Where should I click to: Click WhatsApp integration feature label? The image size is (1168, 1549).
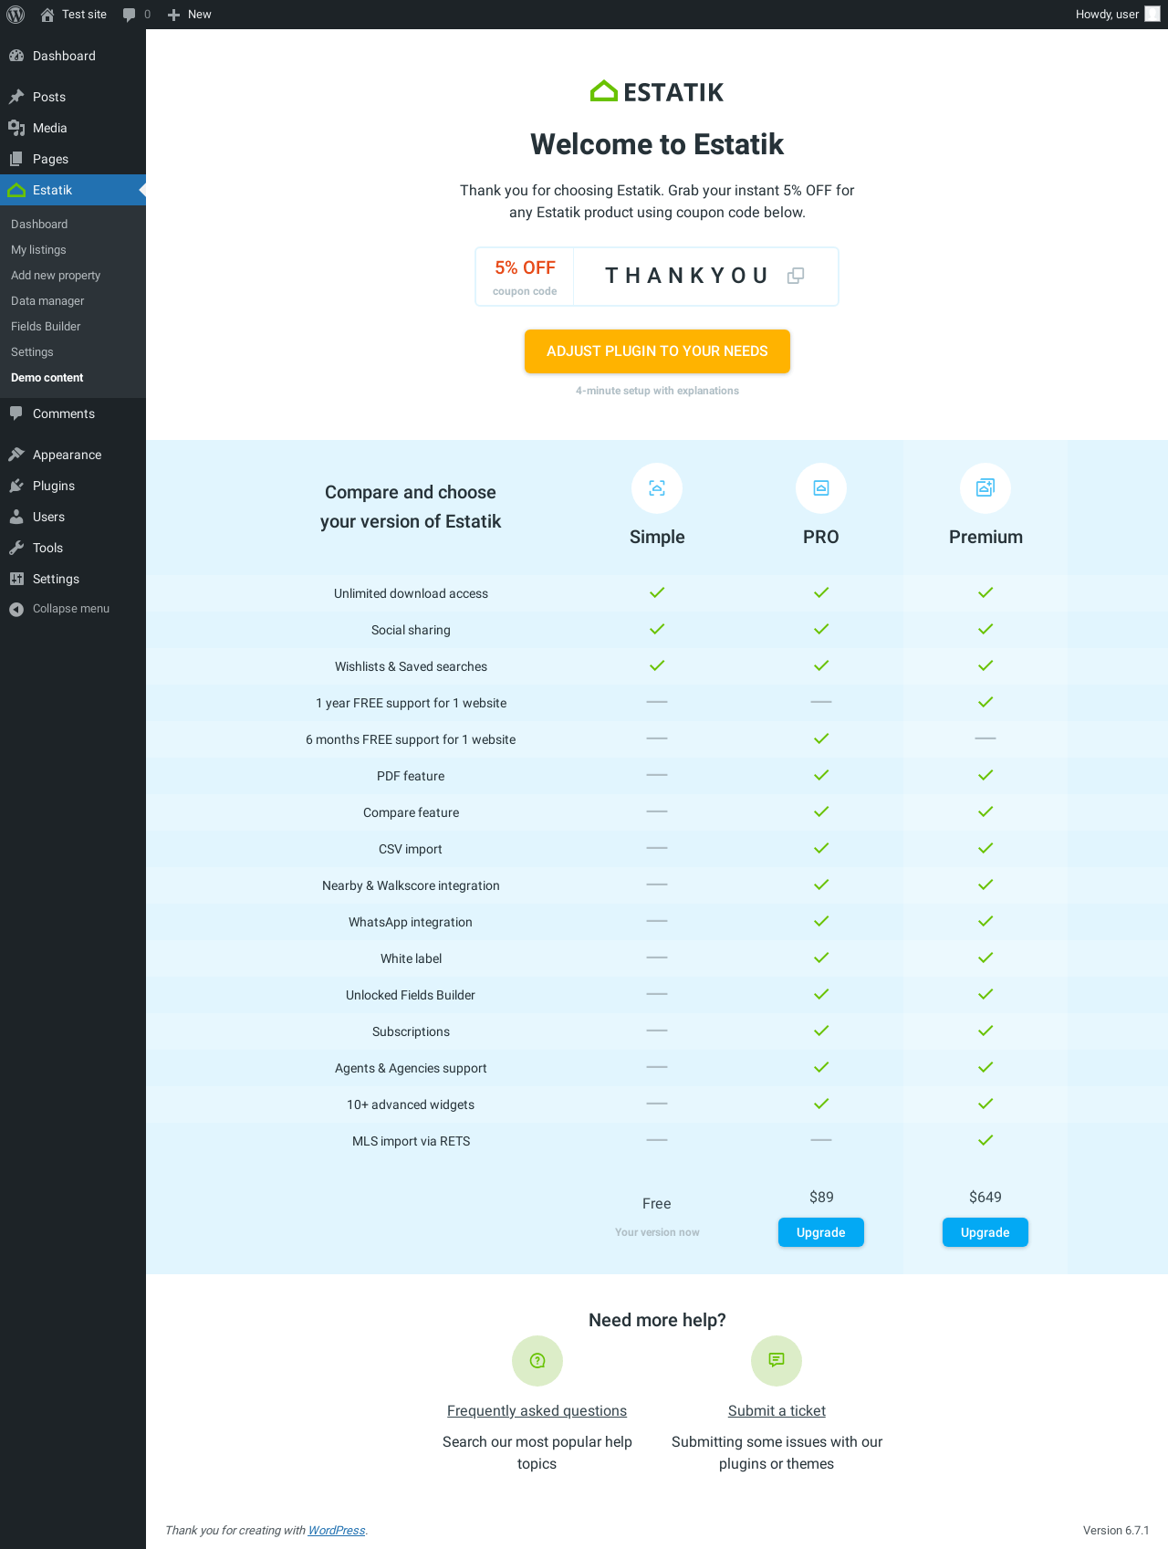[411, 922]
